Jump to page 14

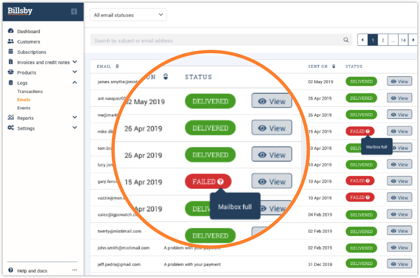click(x=403, y=40)
